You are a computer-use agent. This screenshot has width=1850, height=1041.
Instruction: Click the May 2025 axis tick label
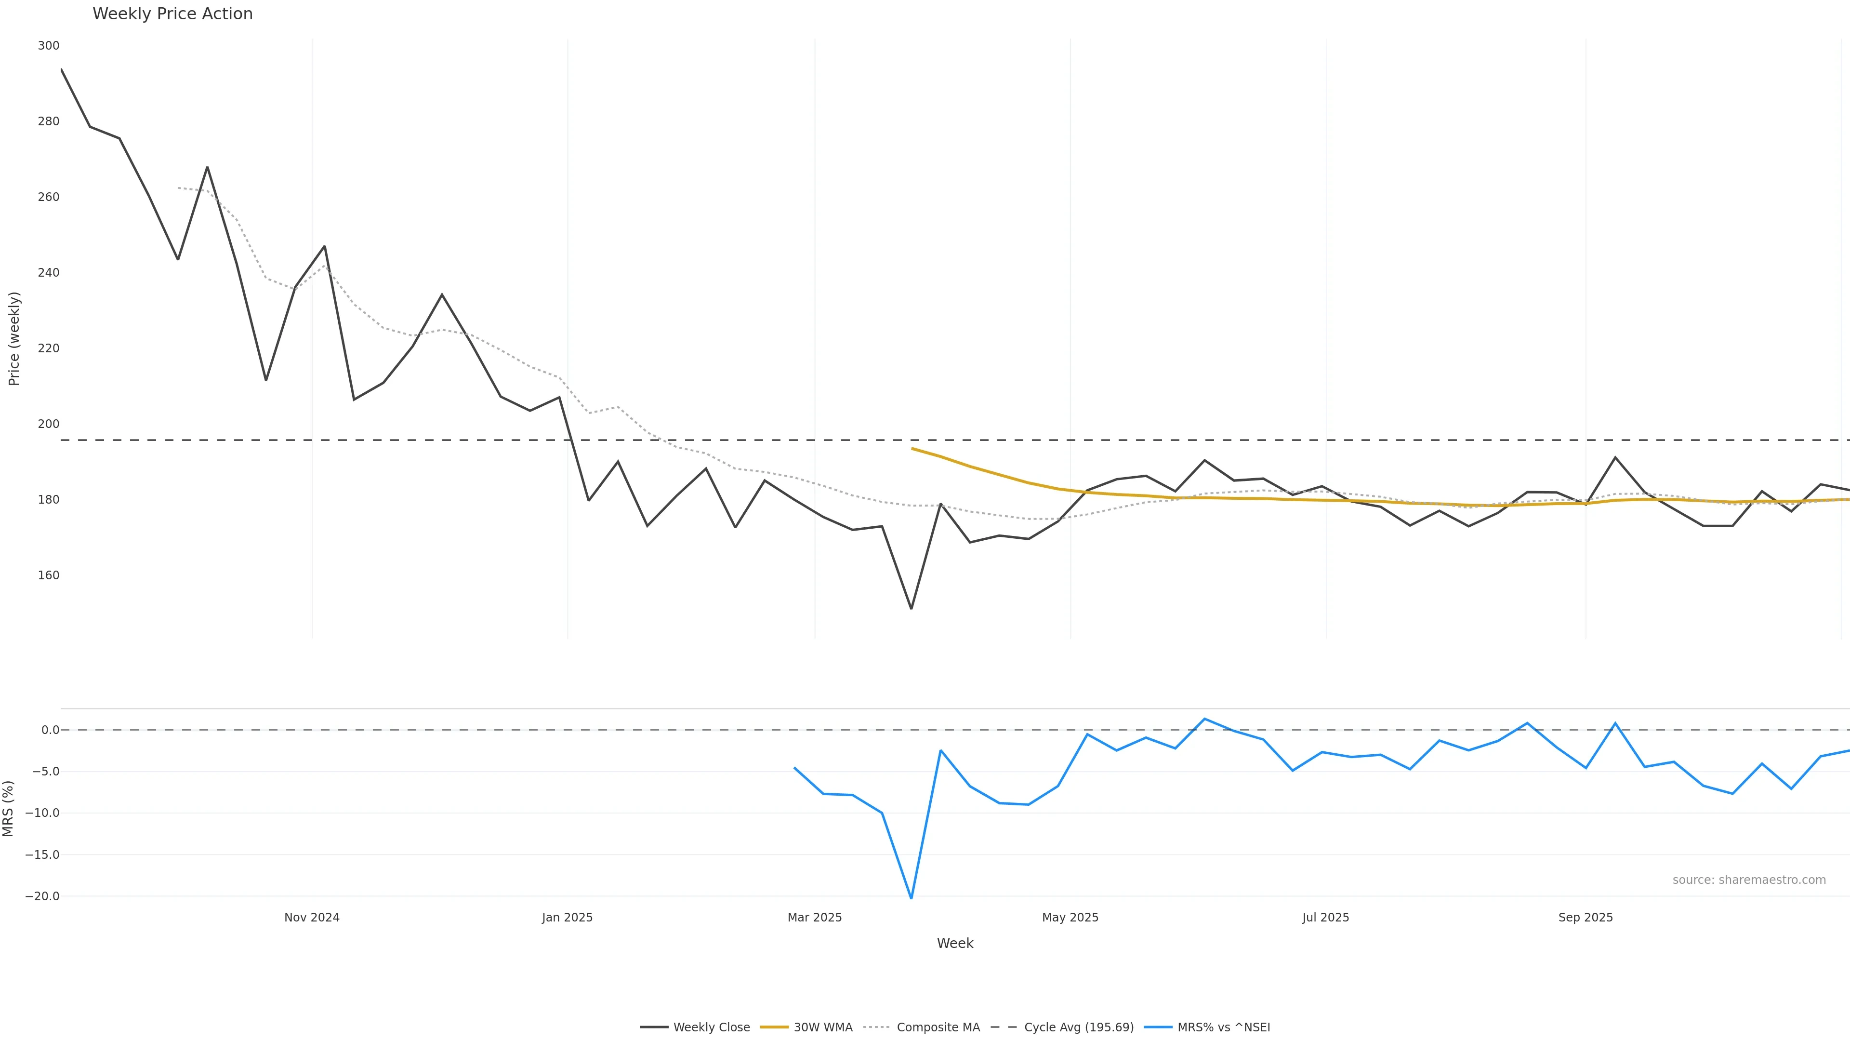[x=1070, y=918]
